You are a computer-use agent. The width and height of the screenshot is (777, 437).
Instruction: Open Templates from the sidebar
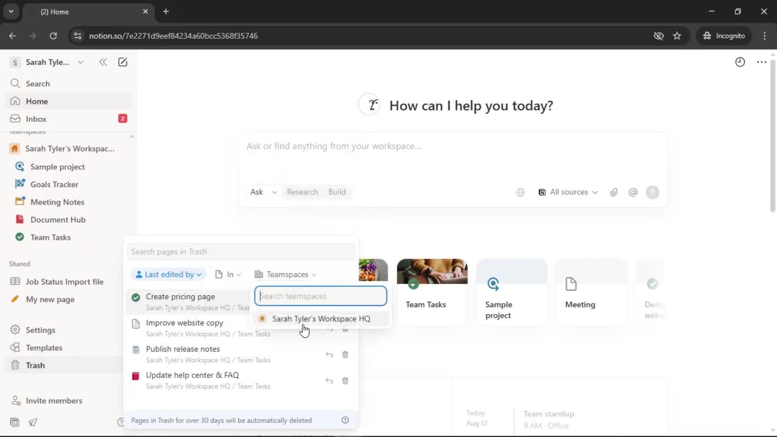(65, 348)
